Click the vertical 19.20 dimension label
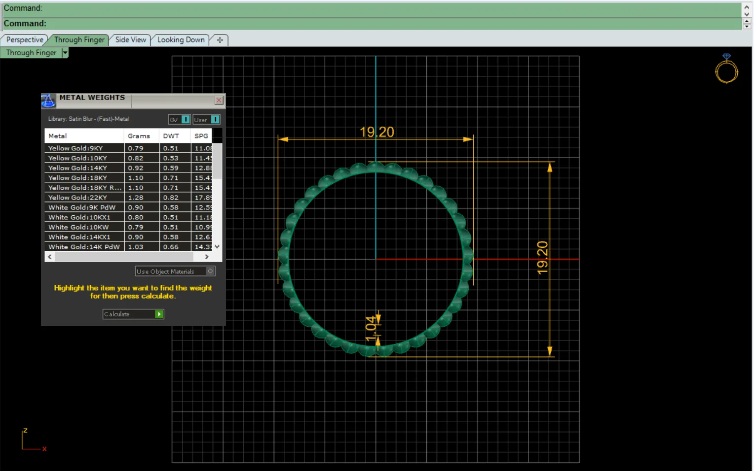754x471 pixels. pos(542,258)
